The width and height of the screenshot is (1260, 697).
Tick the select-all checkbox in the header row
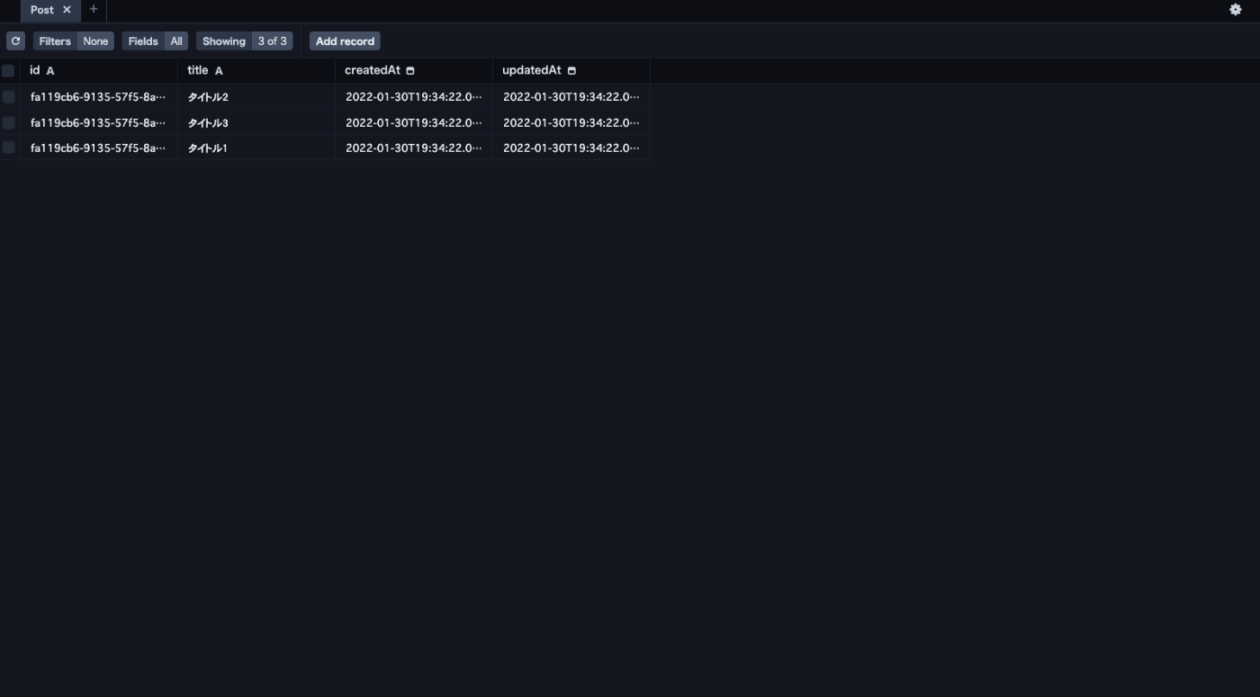pyautogui.click(x=8, y=70)
